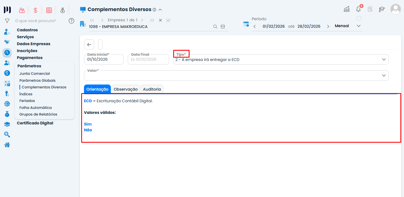
Task: Click the red dollar sign top icon
Action: click(x=35, y=10)
